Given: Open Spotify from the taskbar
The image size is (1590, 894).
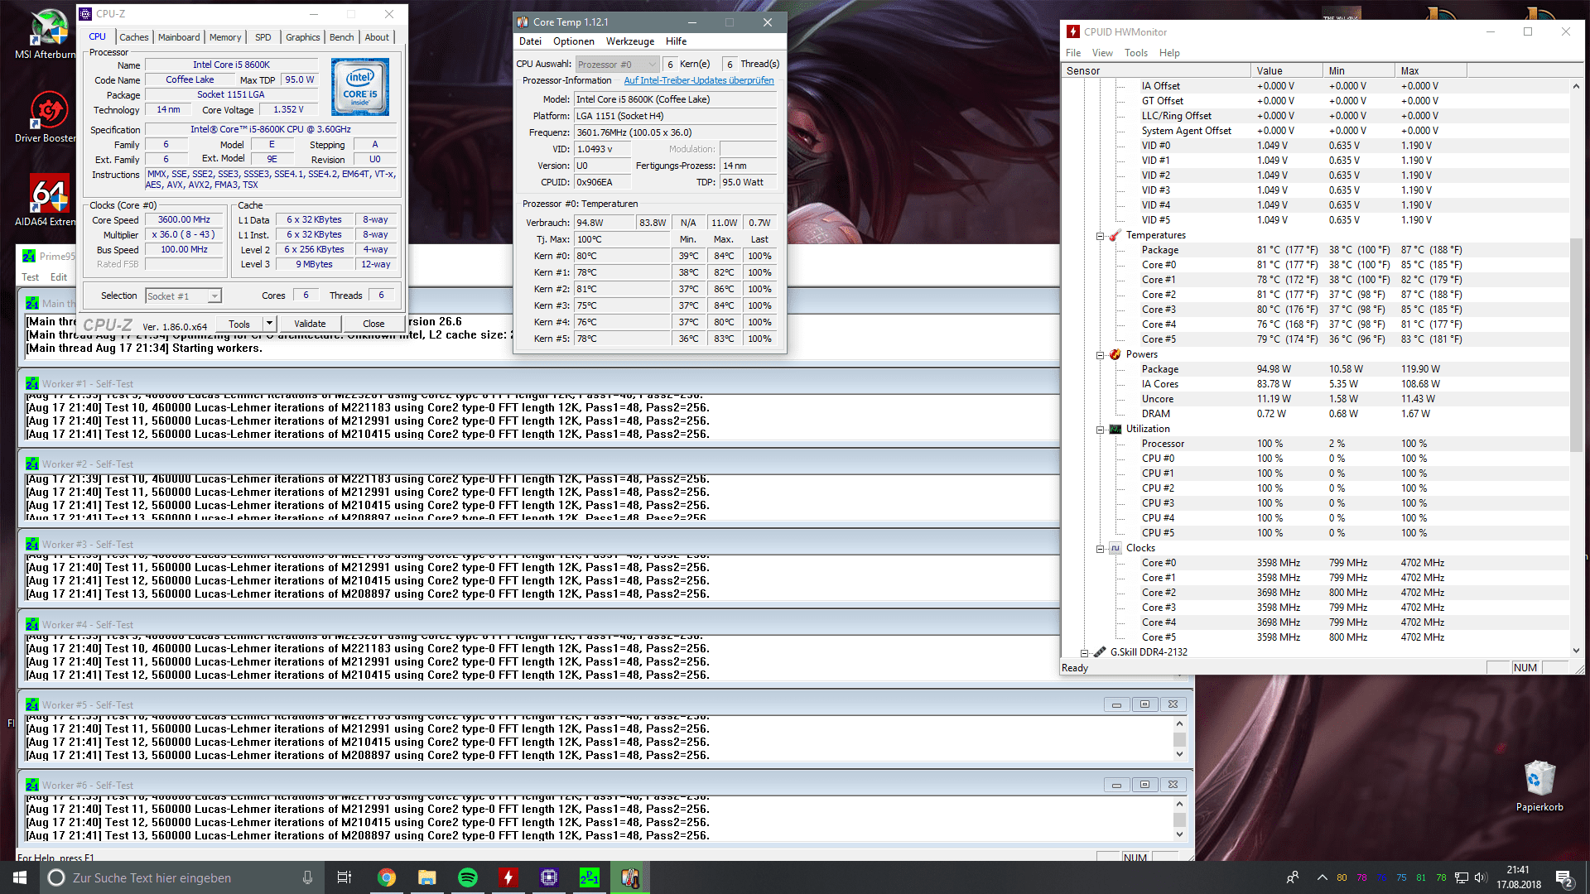Looking at the screenshot, I should pyautogui.click(x=468, y=877).
